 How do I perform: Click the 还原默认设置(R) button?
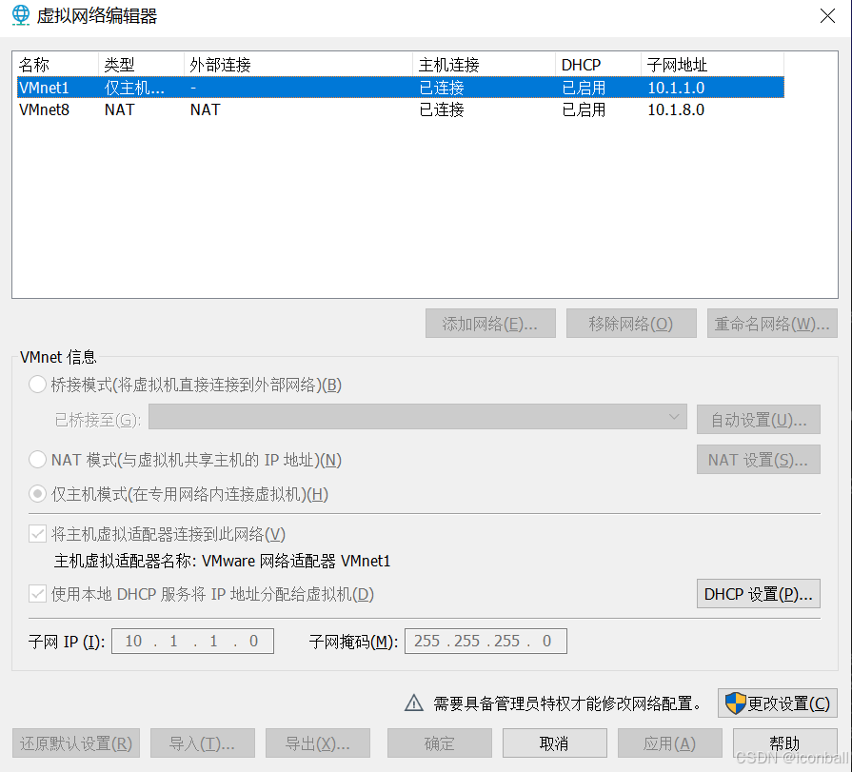(76, 743)
